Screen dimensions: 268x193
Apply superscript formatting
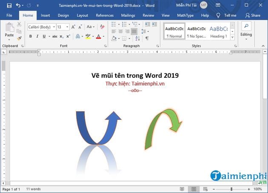click(68, 37)
